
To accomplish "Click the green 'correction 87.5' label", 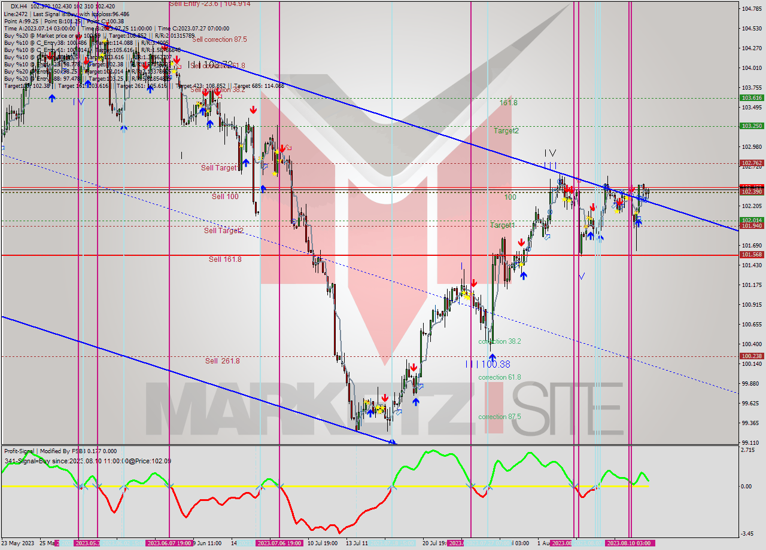I will [499, 417].
